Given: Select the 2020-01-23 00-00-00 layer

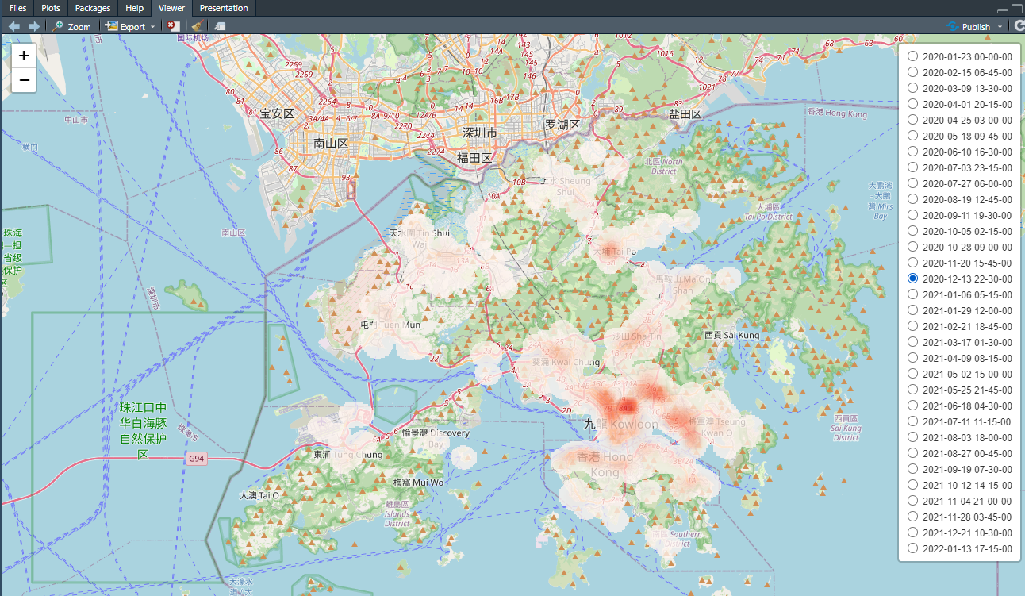Looking at the screenshot, I should click(912, 56).
